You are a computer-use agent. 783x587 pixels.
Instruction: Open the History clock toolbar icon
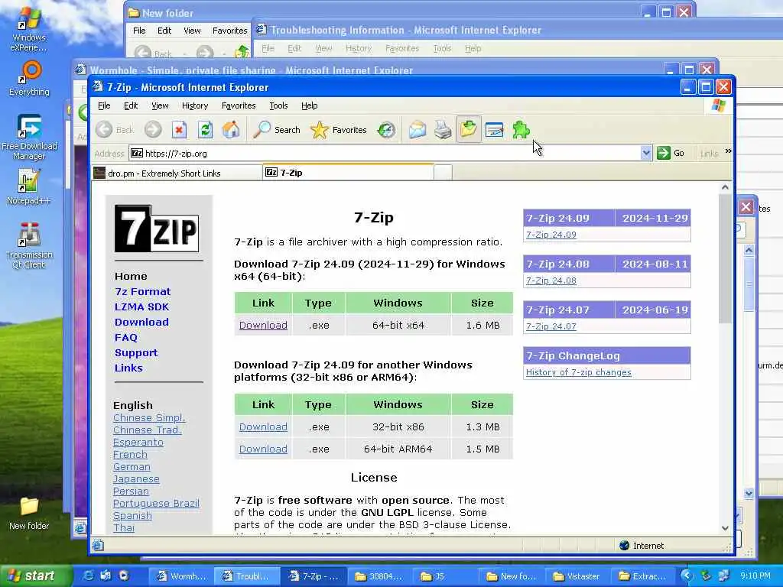pyautogui.click(x=386, y=130)
